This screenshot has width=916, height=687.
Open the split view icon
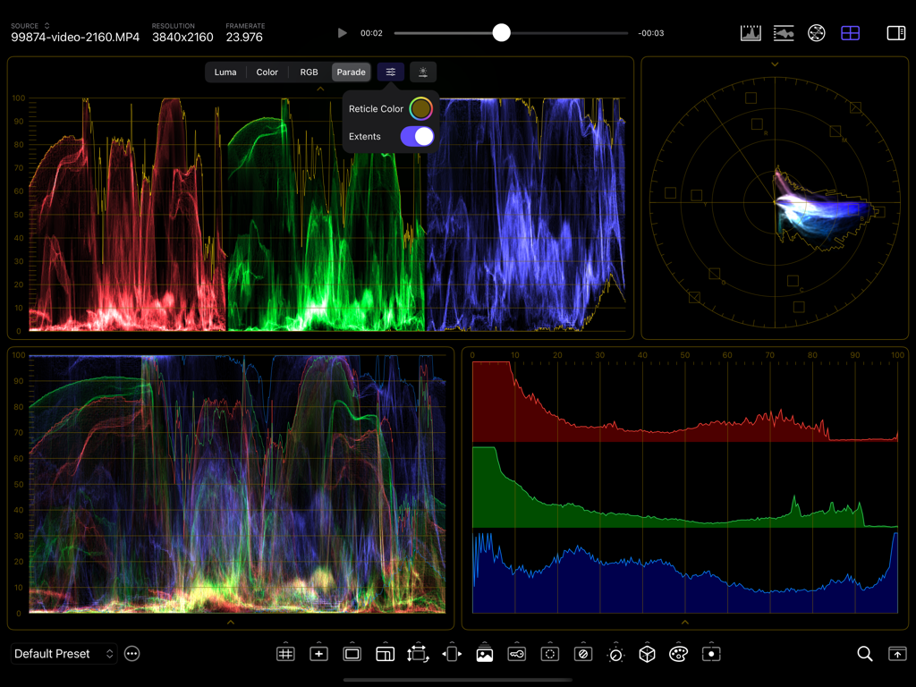[895, 32]
